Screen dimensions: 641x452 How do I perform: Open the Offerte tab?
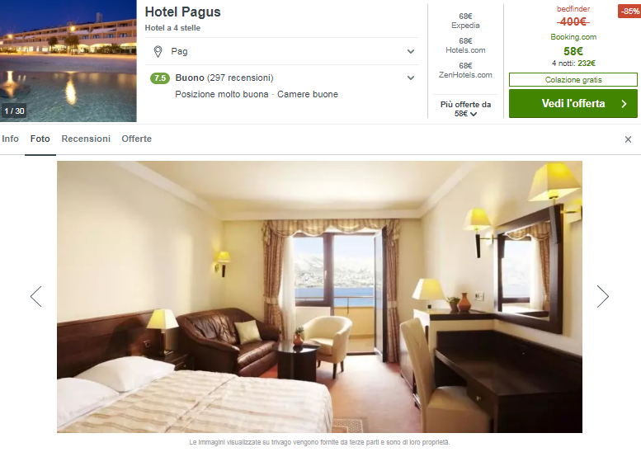click(x=137, y=139)
